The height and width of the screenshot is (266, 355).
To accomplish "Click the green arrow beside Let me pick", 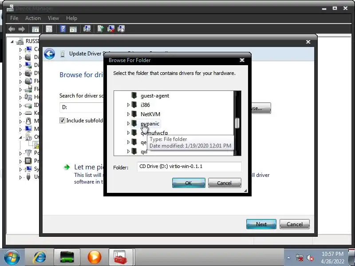I will point(67,168).
